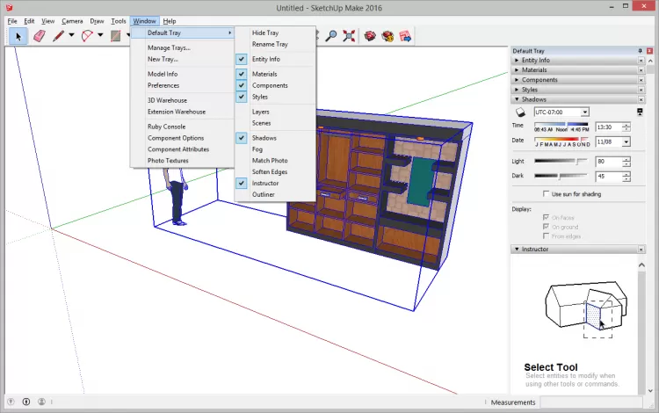Open the Camera menu

72,20
